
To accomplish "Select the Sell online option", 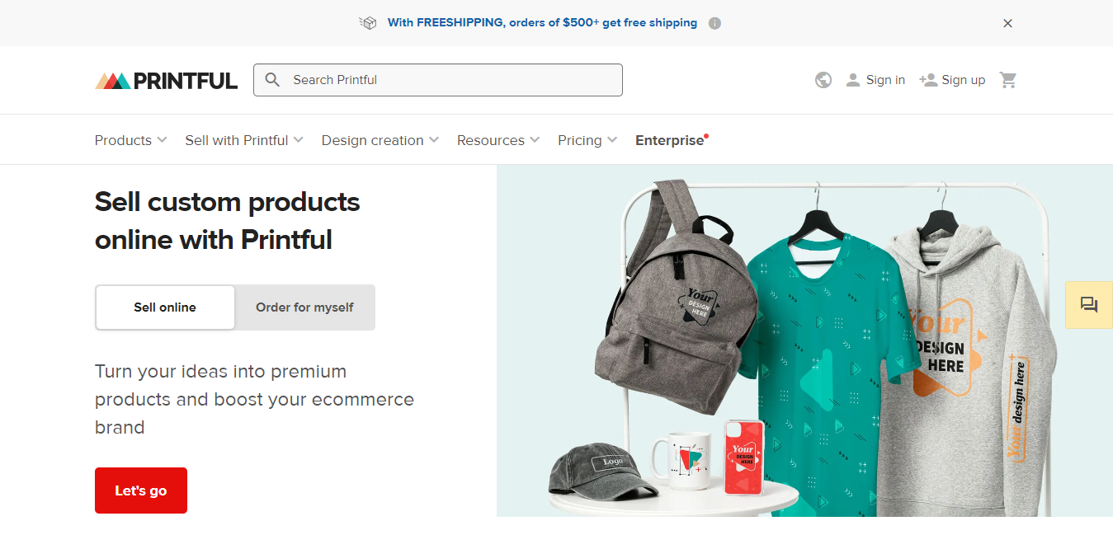I will [165, 307].
